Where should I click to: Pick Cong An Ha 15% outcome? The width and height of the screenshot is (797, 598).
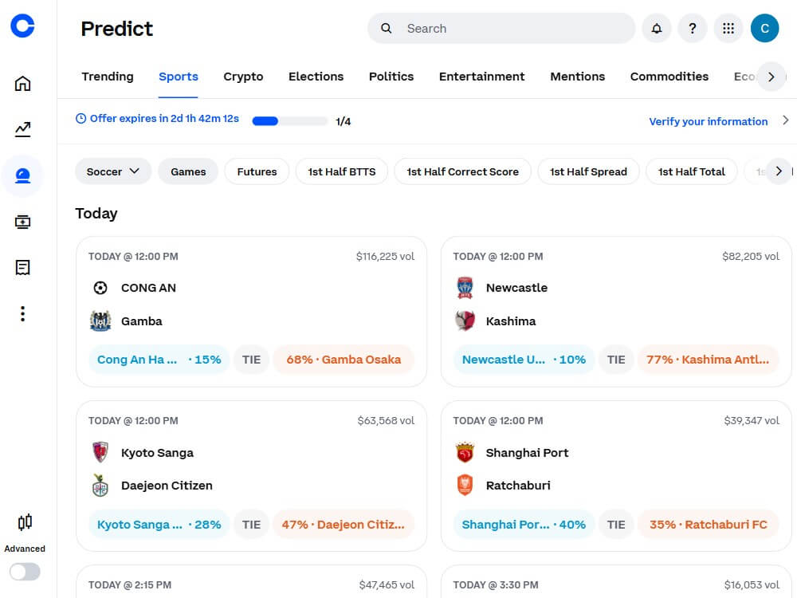click(159, 360)
